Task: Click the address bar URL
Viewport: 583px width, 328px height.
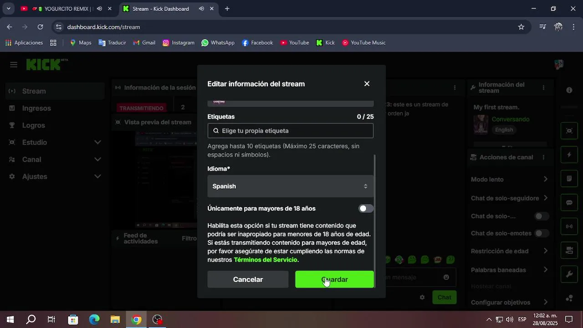Action: pos(103,27)
